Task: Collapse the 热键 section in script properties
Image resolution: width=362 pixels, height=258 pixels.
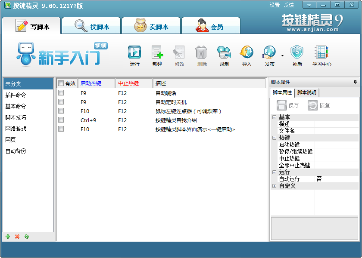Action: 273,138
